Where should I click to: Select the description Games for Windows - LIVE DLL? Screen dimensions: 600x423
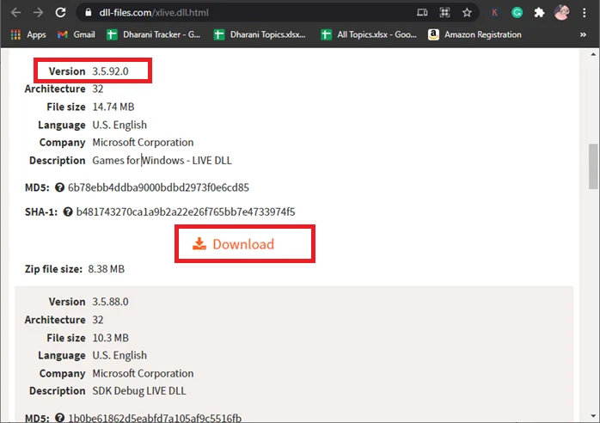click(162, 161)
